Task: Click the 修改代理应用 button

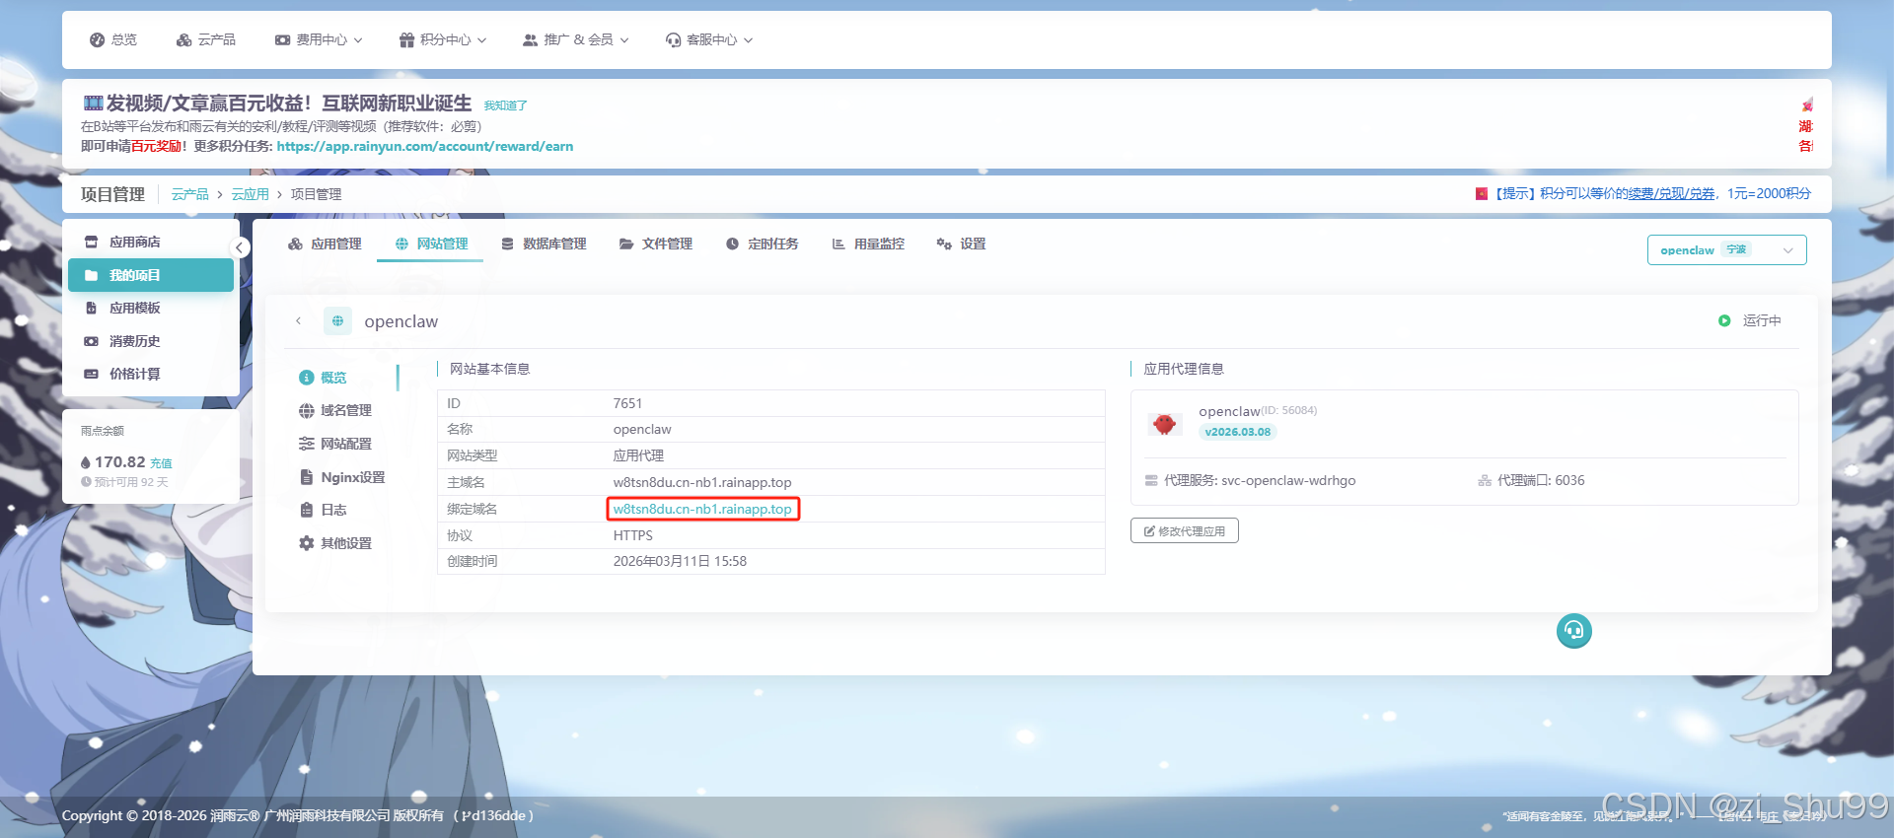Action: click(1184, 531)
